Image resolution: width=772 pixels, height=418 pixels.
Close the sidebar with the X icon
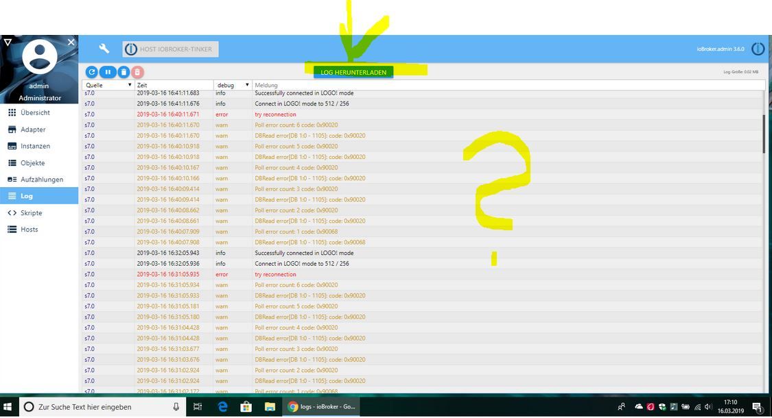71,42
